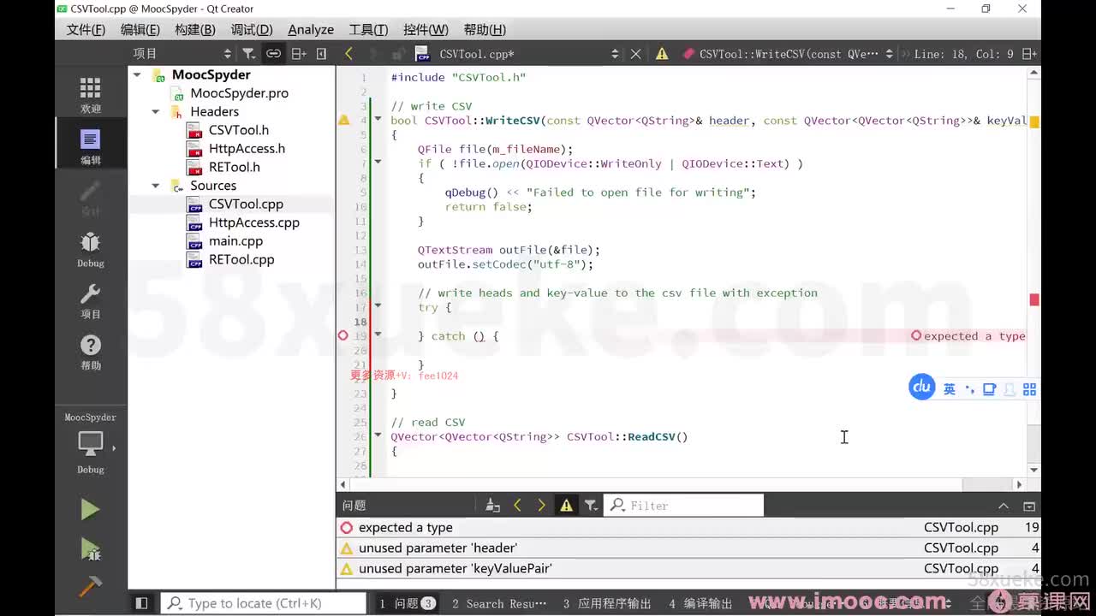The height and width of the screenshot is (616, 1096).
Task: Build project with the hammer icon
Action: [x=90, y=587]
